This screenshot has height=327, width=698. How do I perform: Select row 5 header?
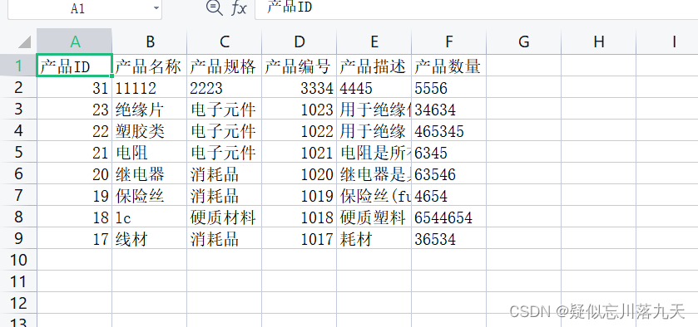tap(18, 152)
